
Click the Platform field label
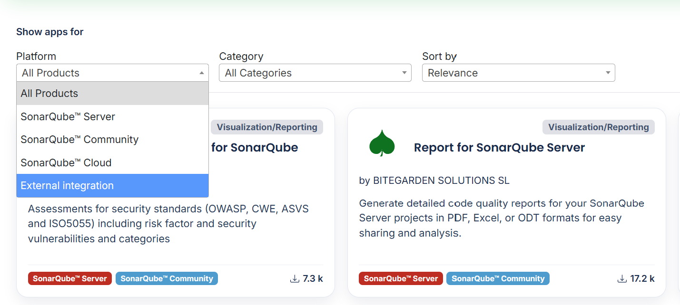click(x=36, y=56)
